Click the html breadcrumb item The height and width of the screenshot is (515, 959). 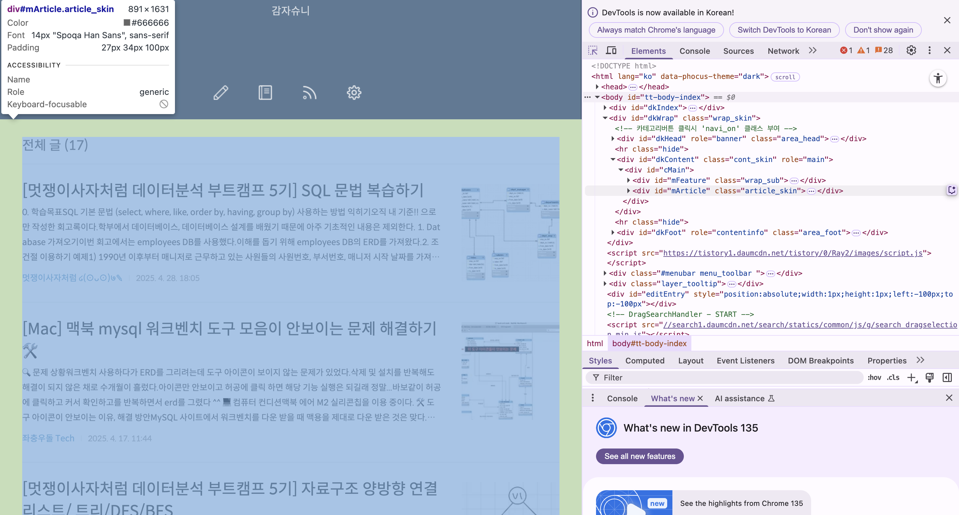(594, 344)
